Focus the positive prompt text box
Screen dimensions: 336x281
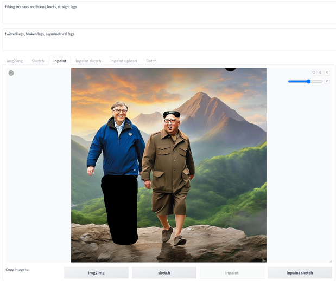(169, 13)
